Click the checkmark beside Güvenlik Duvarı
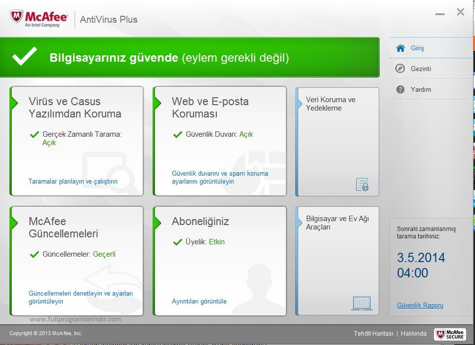Viewport: 475px width, 345px height. [178, 134]
